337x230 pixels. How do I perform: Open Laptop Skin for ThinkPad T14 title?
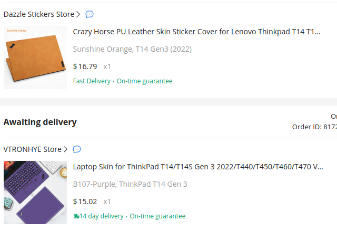coord(198,167)
